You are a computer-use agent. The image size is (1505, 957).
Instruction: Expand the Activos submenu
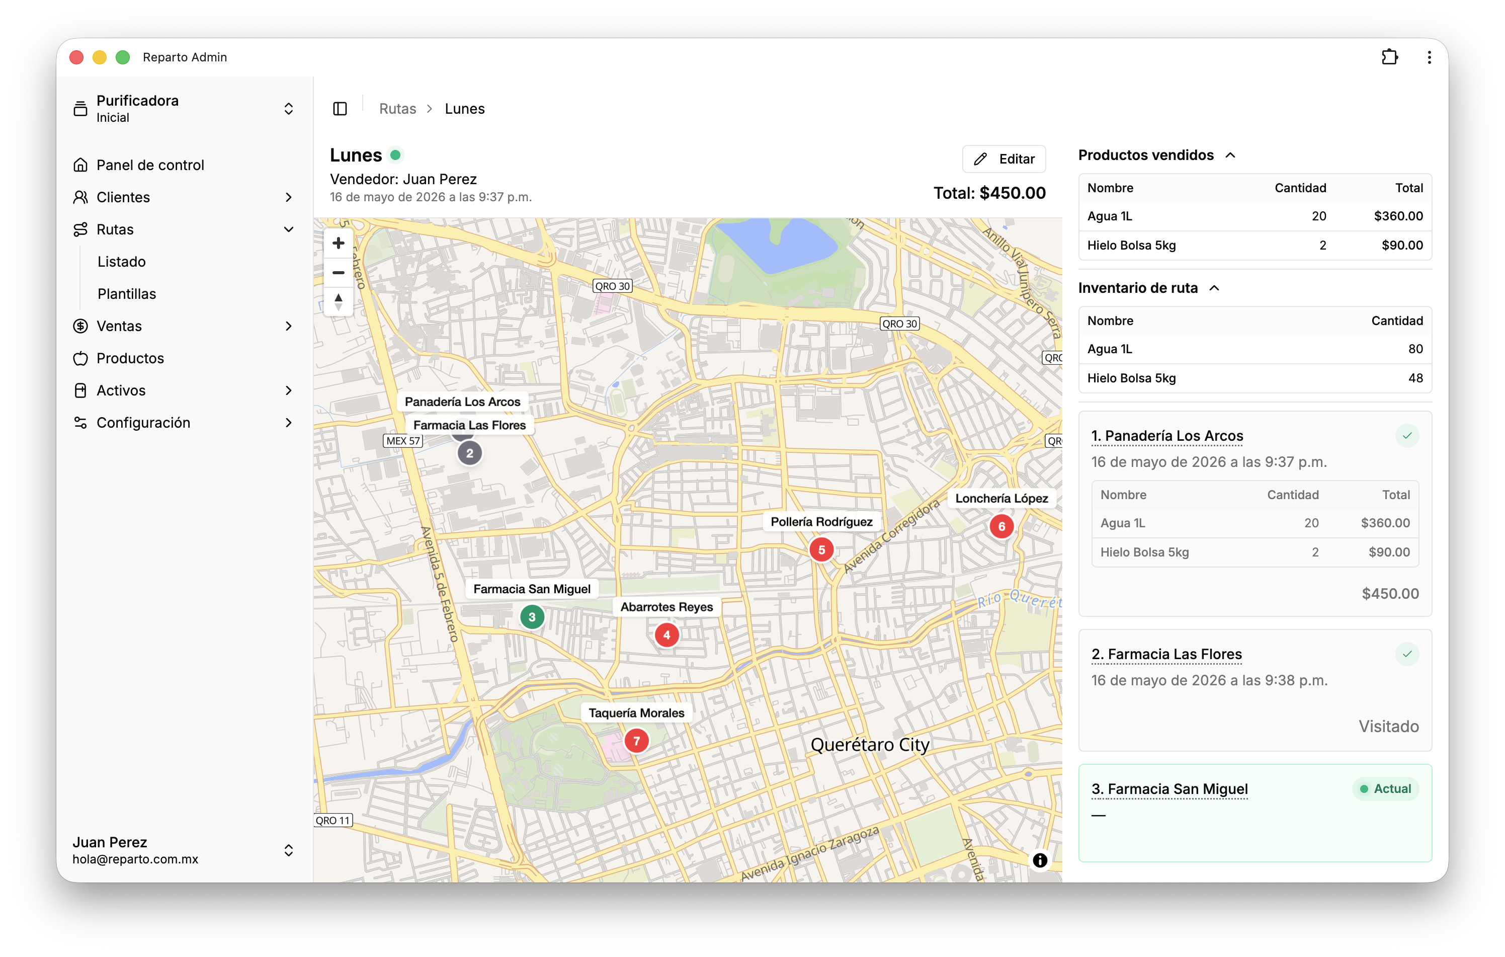289,390
